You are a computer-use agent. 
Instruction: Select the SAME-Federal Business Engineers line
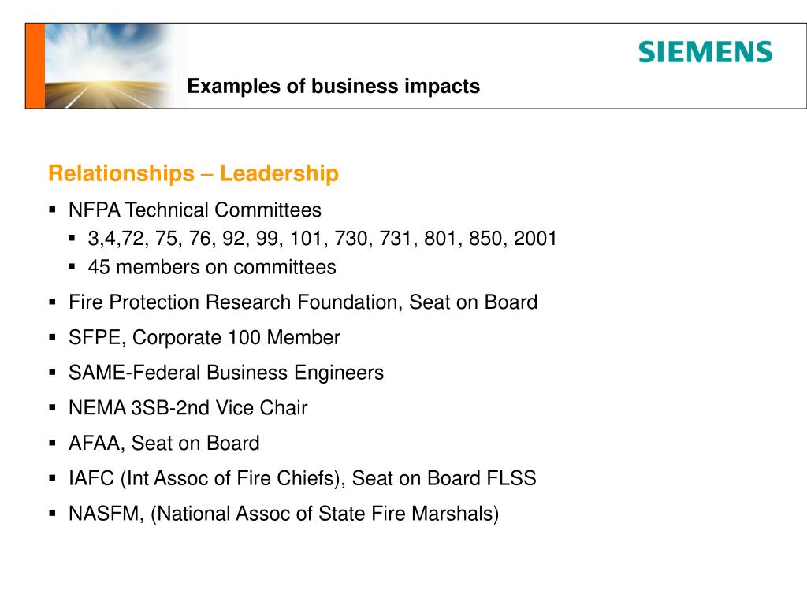pyautogui.click(x=226, y=373)
